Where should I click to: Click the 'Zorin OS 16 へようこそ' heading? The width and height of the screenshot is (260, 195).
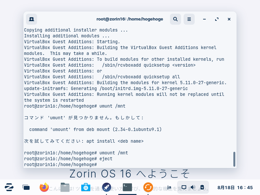point(129,174)
